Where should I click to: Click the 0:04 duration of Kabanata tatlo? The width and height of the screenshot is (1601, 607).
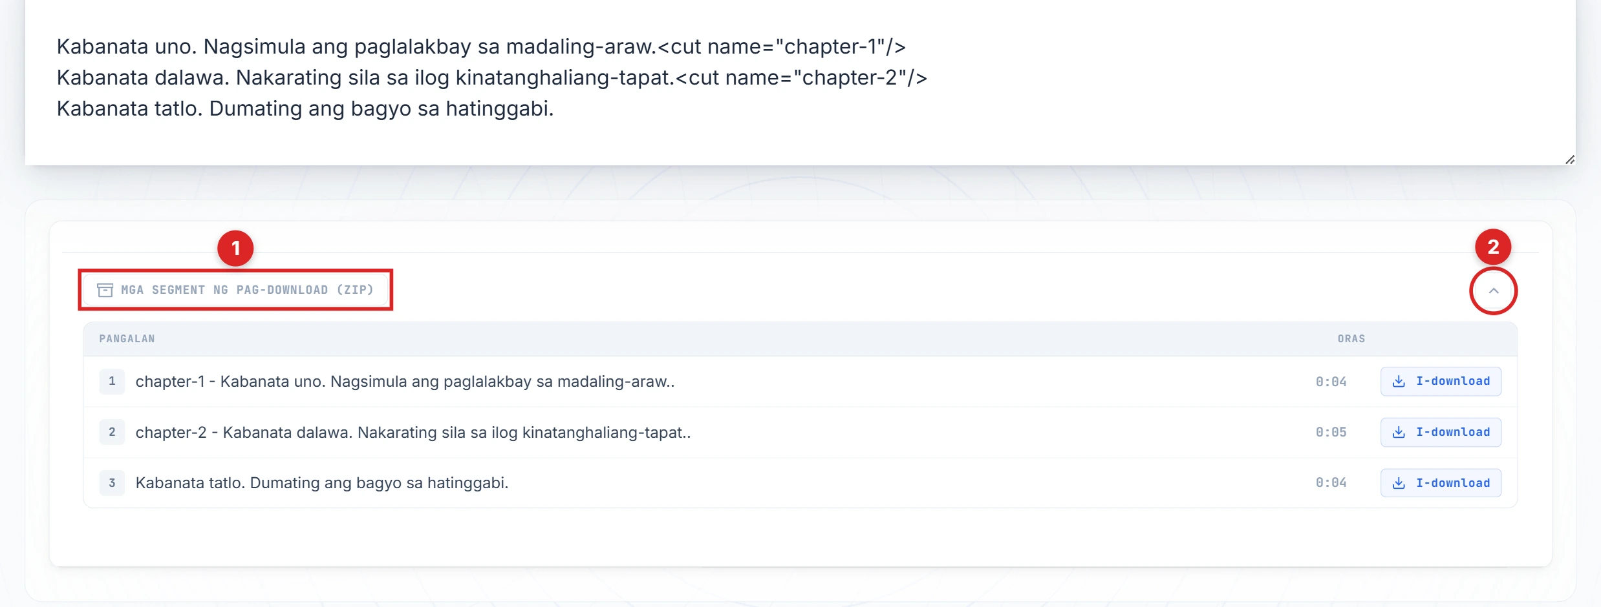click(x=1331, y=483)
